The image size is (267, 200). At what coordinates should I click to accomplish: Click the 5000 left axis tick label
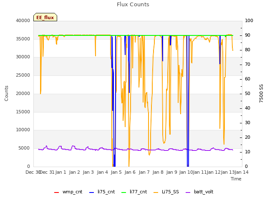click(24, 148)
